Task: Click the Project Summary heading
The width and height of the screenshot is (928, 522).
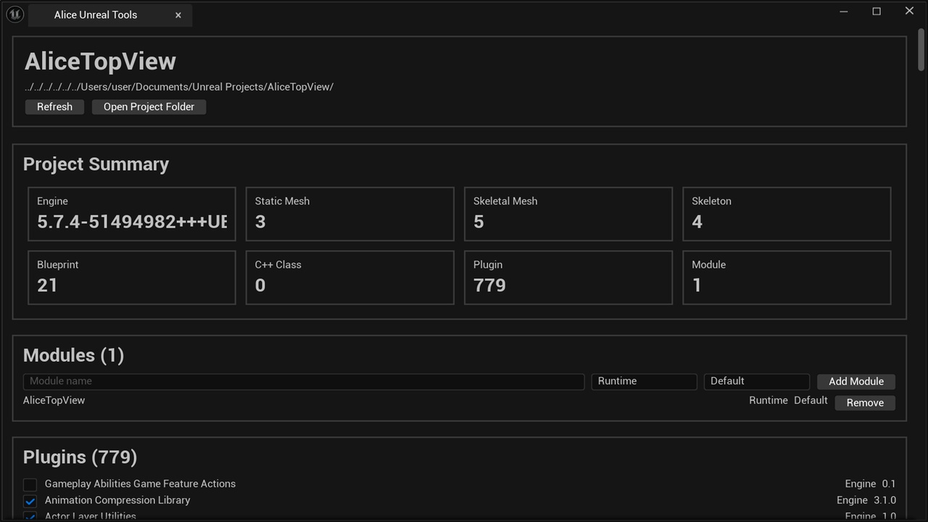Action: (x=96, y=165)
